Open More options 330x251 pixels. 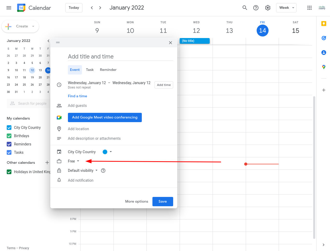tap(137, 202)
